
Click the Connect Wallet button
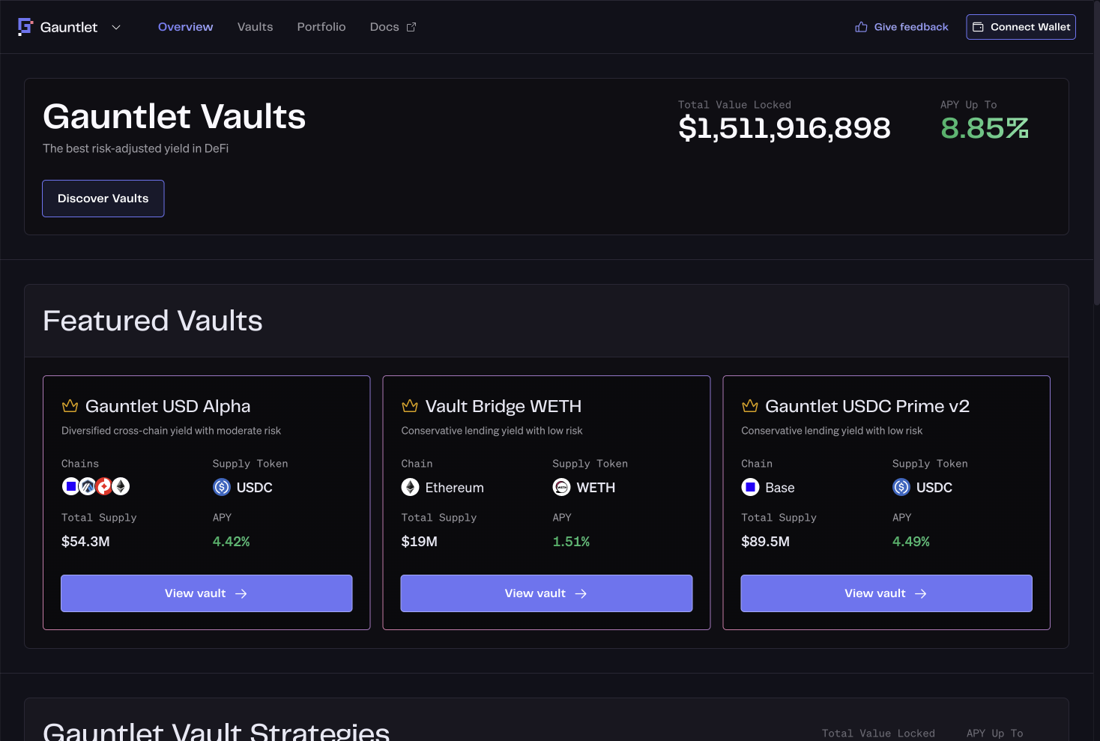pyautogui.click(x=1021, y=27)
